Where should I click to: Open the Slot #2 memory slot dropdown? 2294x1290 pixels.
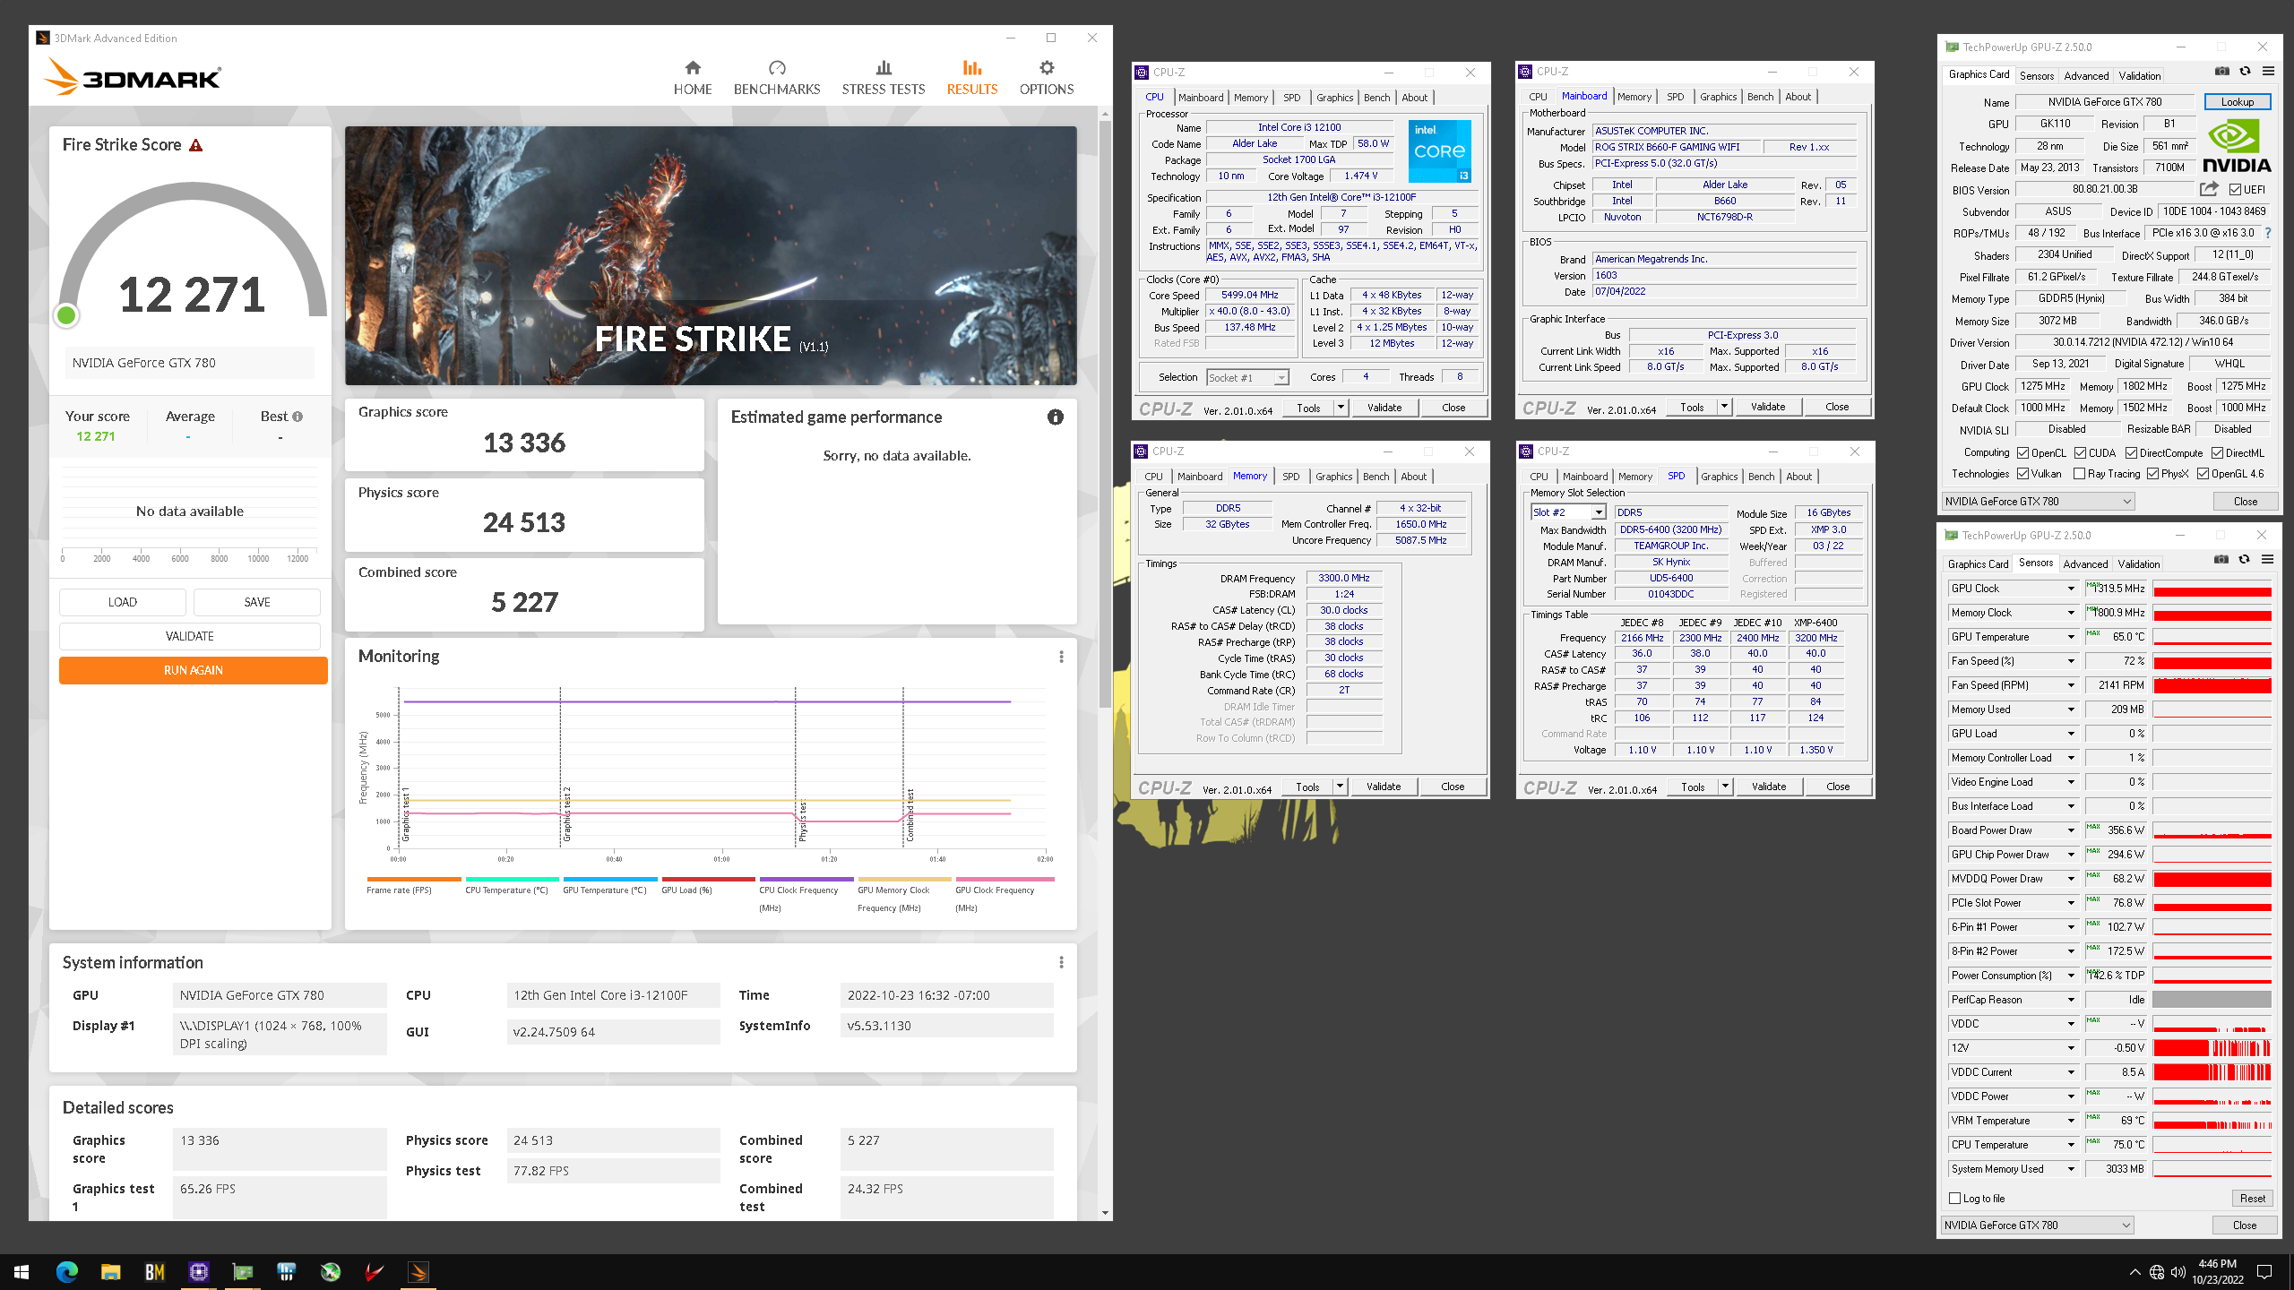1568,512
